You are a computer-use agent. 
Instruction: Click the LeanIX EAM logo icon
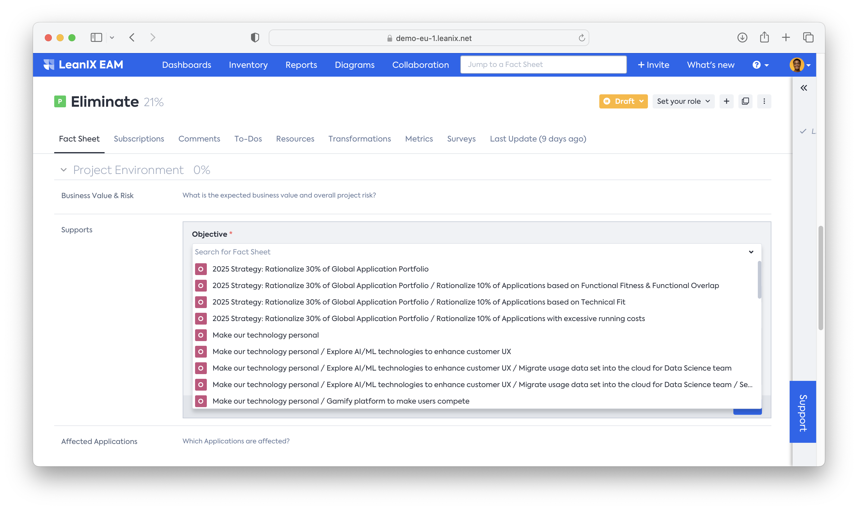point(49,65)
